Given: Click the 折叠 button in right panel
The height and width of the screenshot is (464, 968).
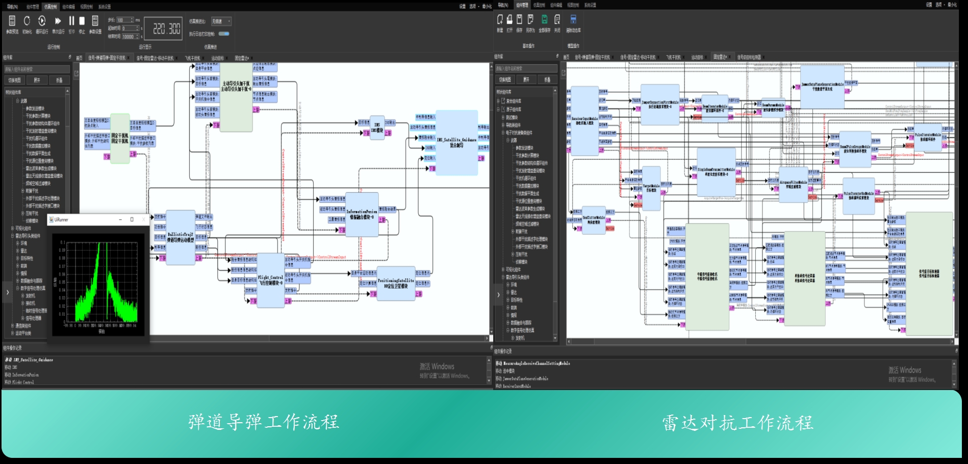Looking at the screenshot, I should 547,80.
